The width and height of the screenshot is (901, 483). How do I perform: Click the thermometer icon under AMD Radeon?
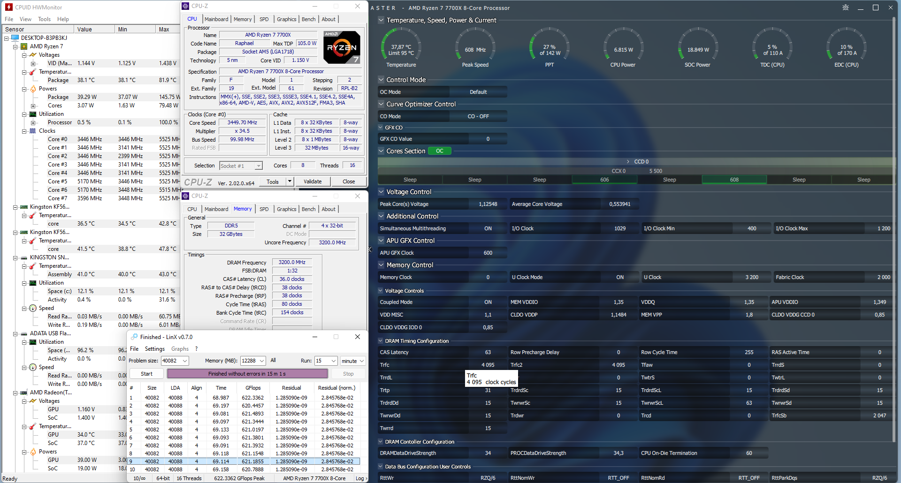pos(33,426)
